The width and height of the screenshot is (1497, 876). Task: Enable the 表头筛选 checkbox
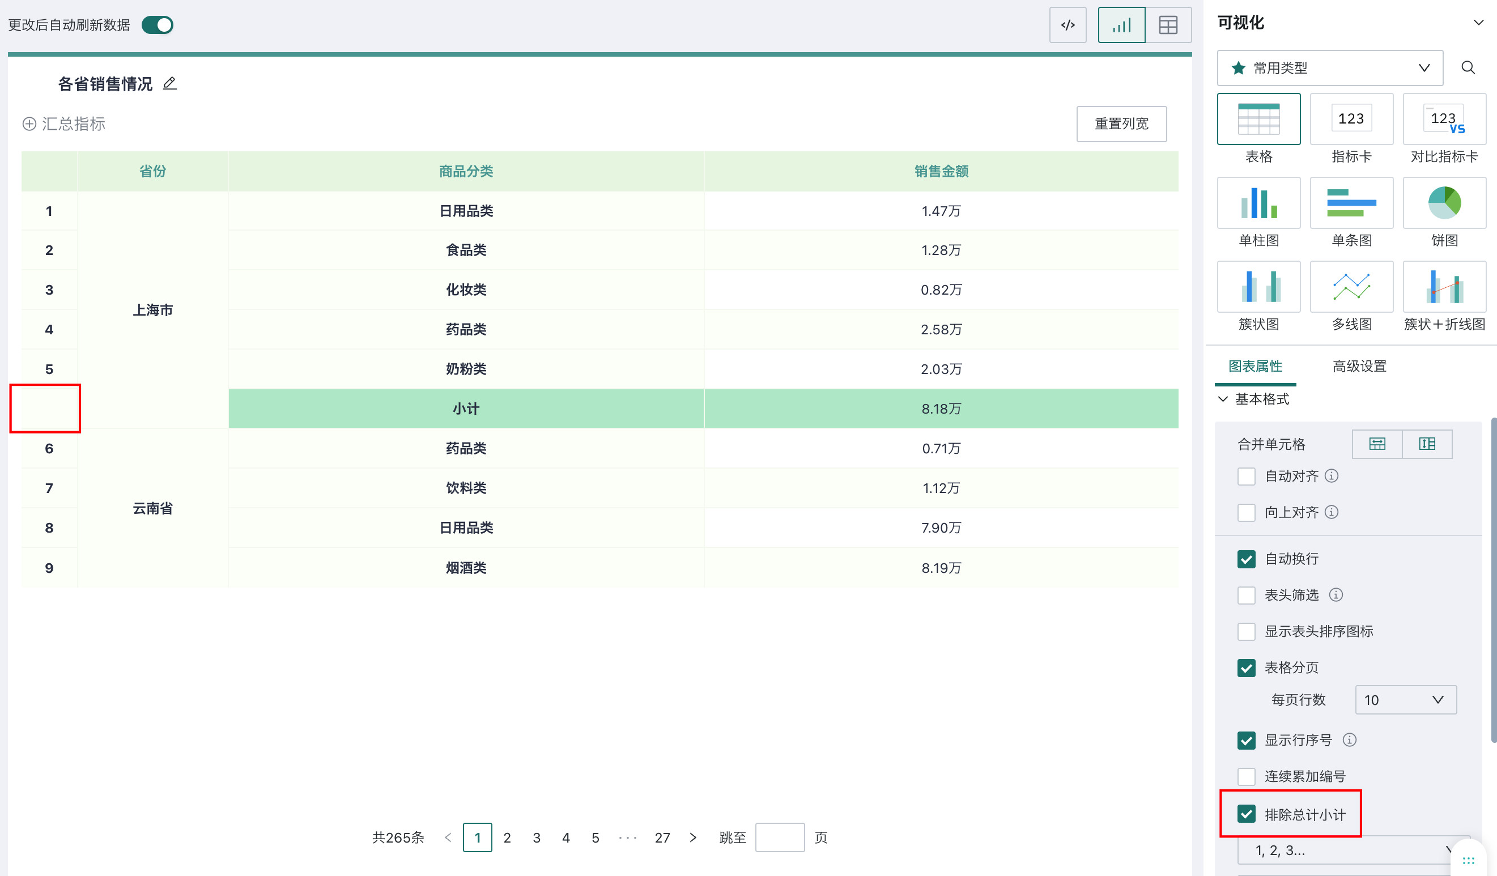click(x=1246, y=595)
